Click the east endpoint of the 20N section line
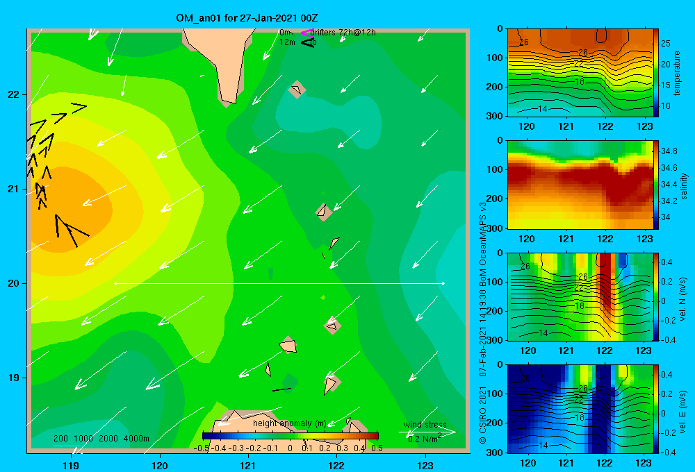Viewport: 695px width, 472px height. tap(443, 283)
